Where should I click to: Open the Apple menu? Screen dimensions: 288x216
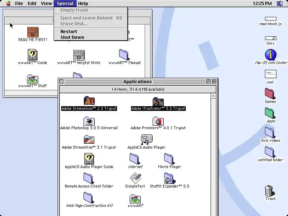[8, 3]
